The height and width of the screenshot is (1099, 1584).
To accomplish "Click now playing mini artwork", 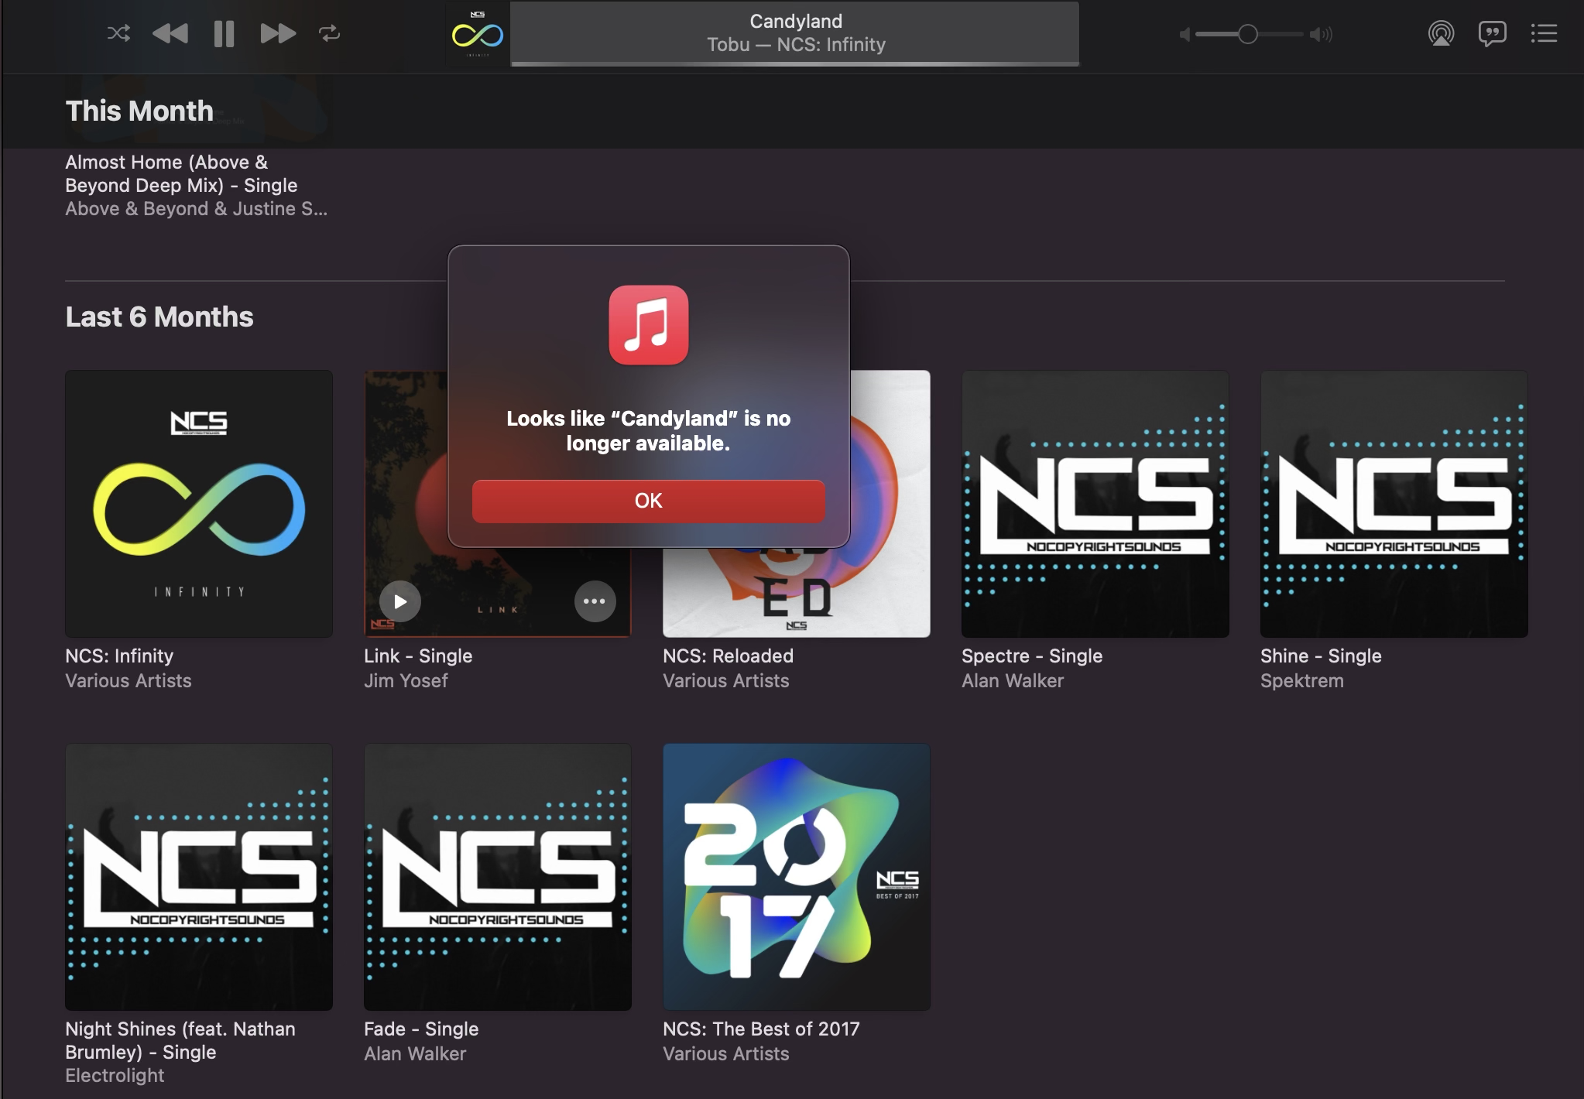I will 478,34.
